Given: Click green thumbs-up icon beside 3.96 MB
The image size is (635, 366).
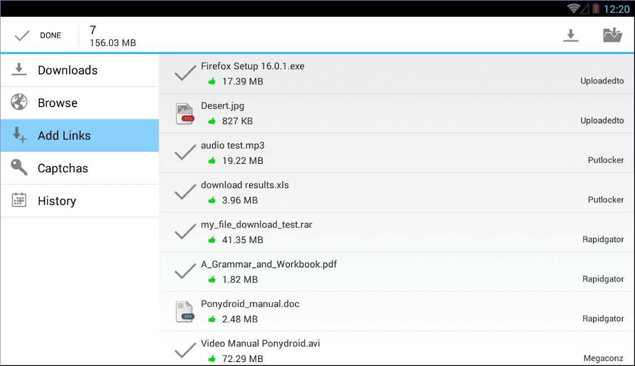Looking at the screenshot, I should 212,200.
